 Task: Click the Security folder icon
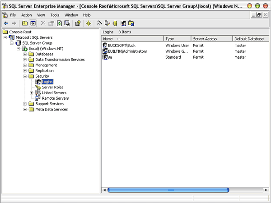click(x=31, y=76)
